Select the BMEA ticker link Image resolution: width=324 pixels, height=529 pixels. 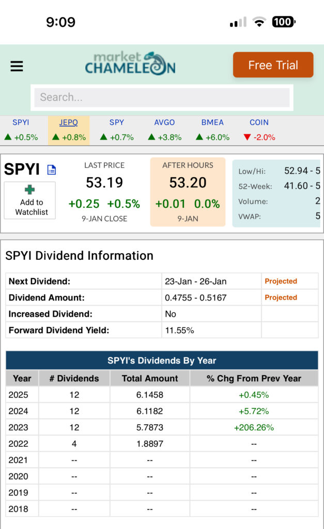[212, 122]
